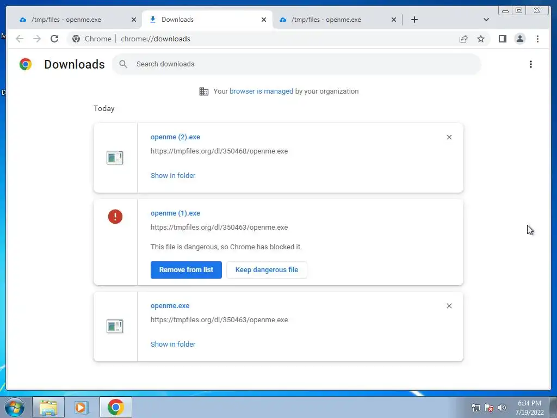Viewport: 557px width, 418px height.
Task: Click the red warning icon for openme (1).exe
Action: point(115,217)
